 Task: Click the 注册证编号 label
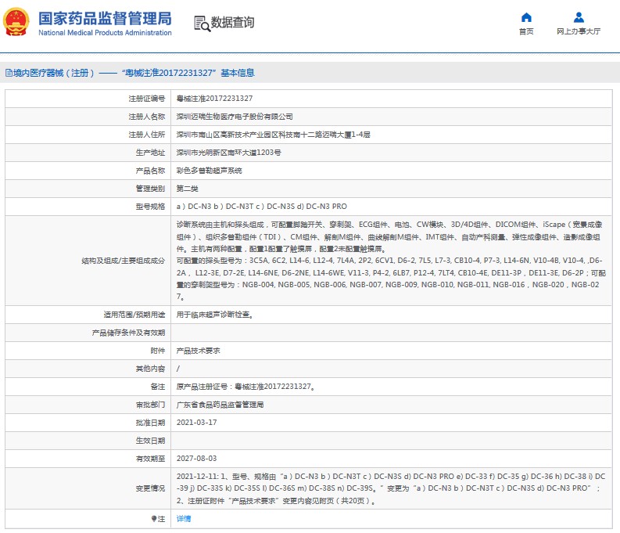pyautogui.click(x=147, y=99)
